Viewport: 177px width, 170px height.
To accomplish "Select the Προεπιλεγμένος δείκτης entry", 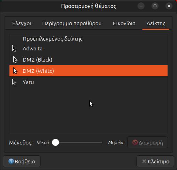I will (x=88, y=39).
